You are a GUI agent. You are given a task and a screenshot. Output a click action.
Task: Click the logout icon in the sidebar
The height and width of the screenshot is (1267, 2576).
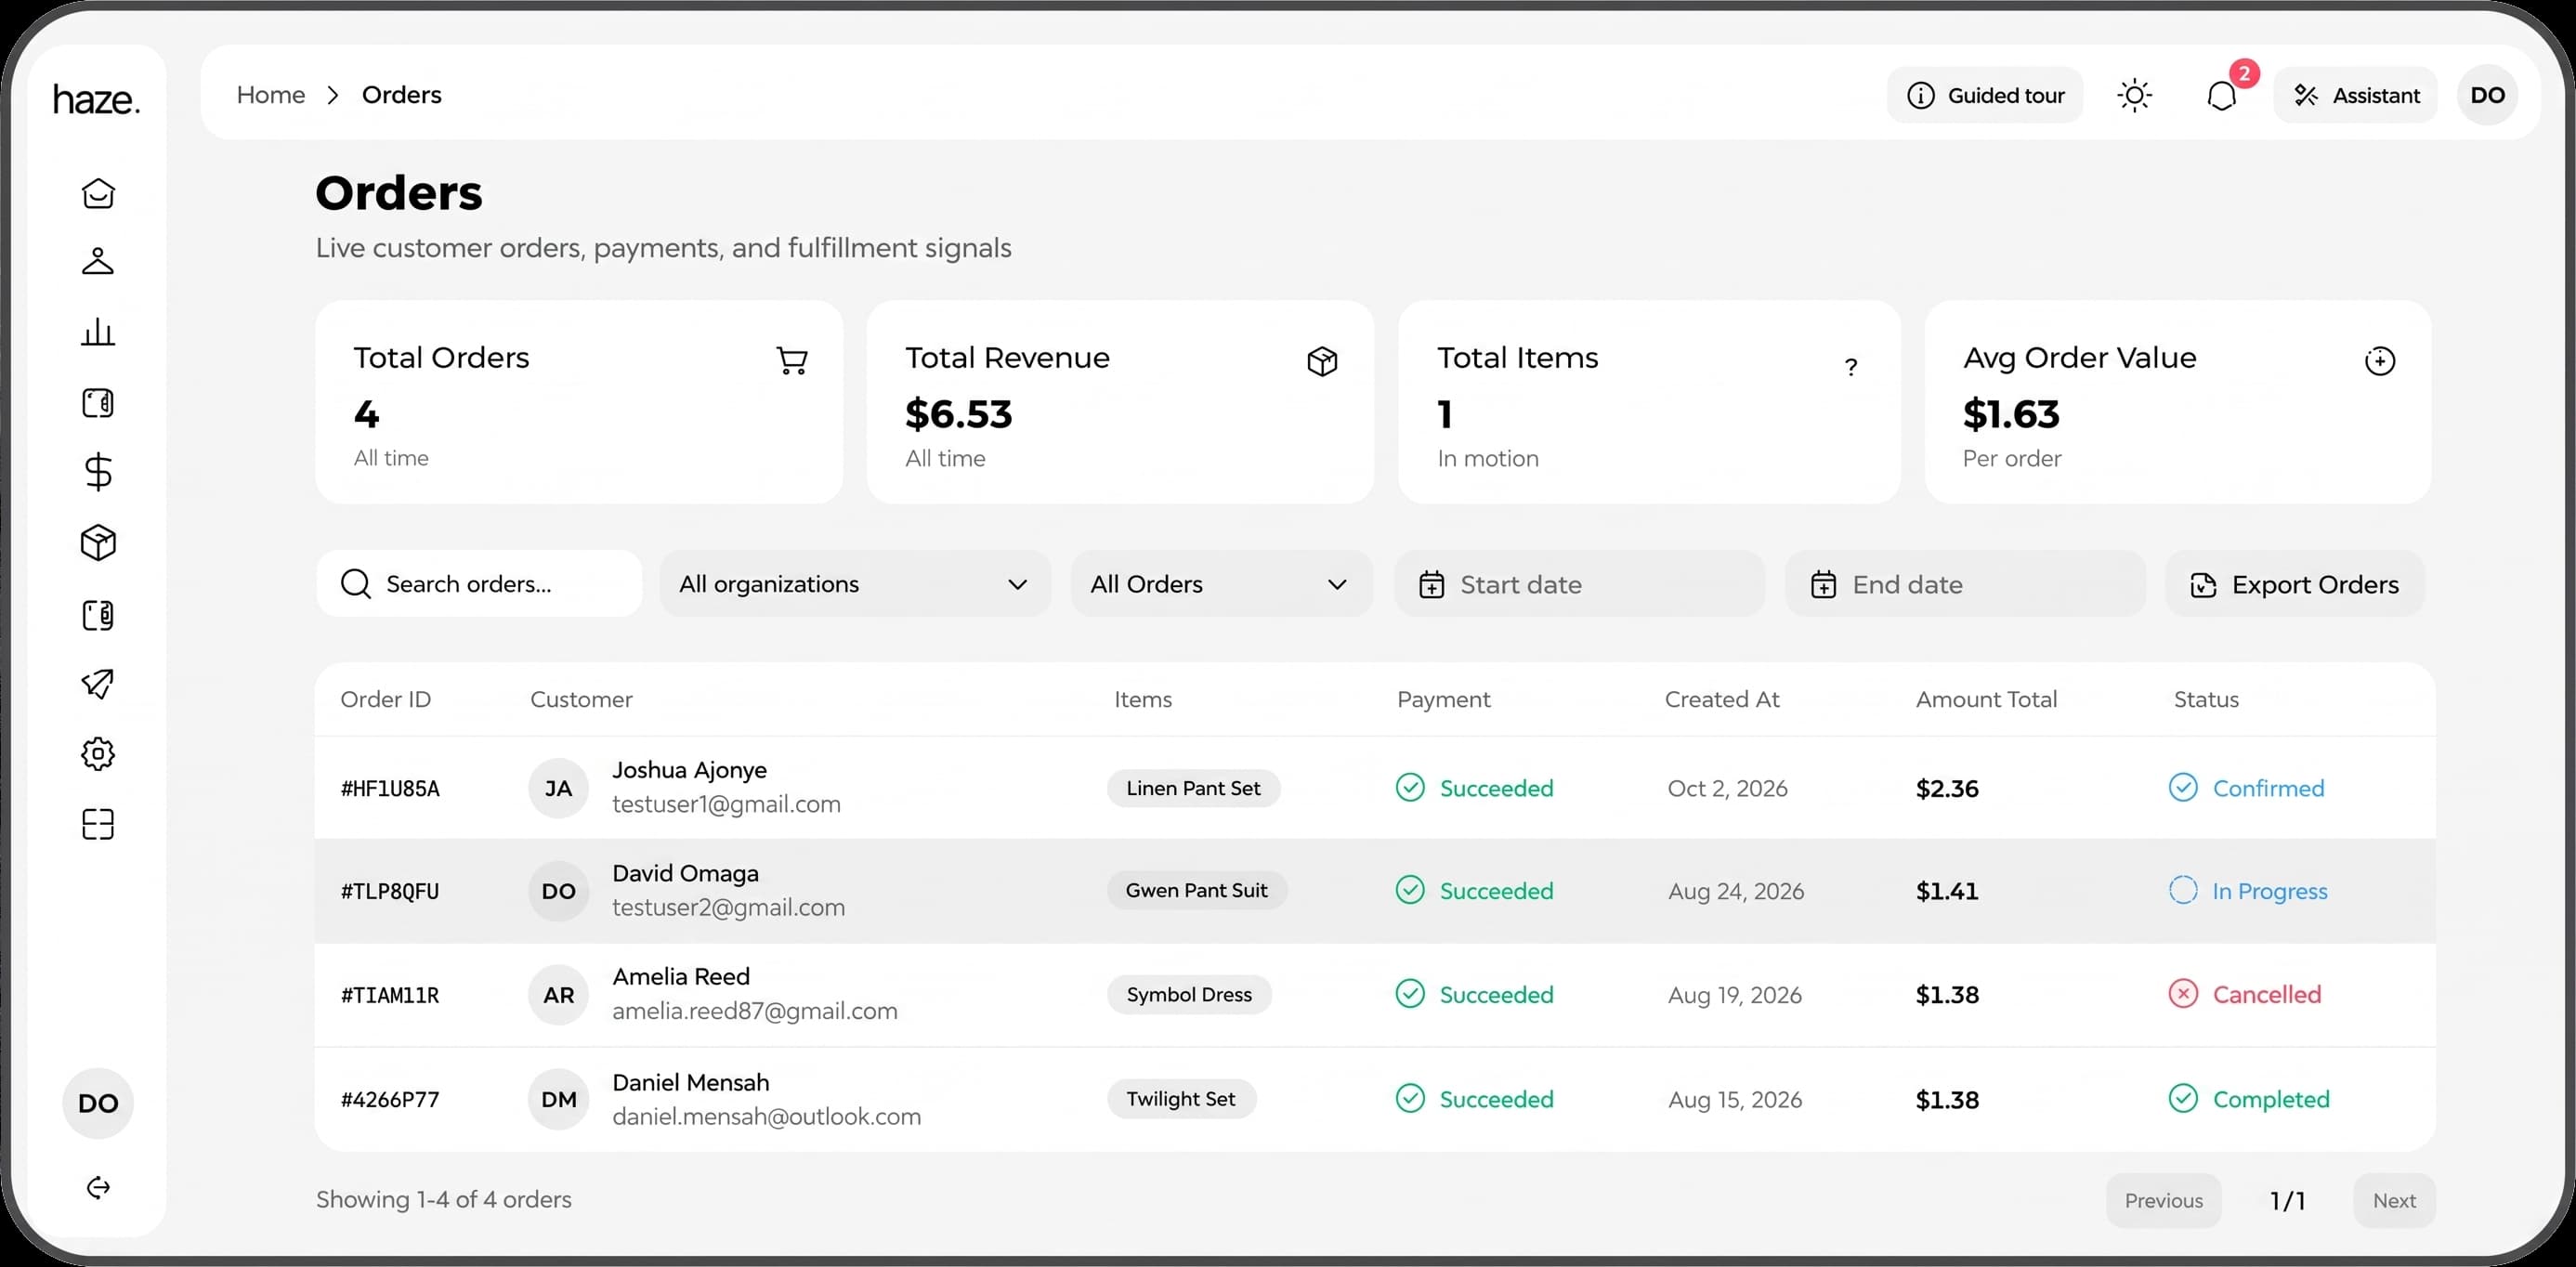(98, 1188)
